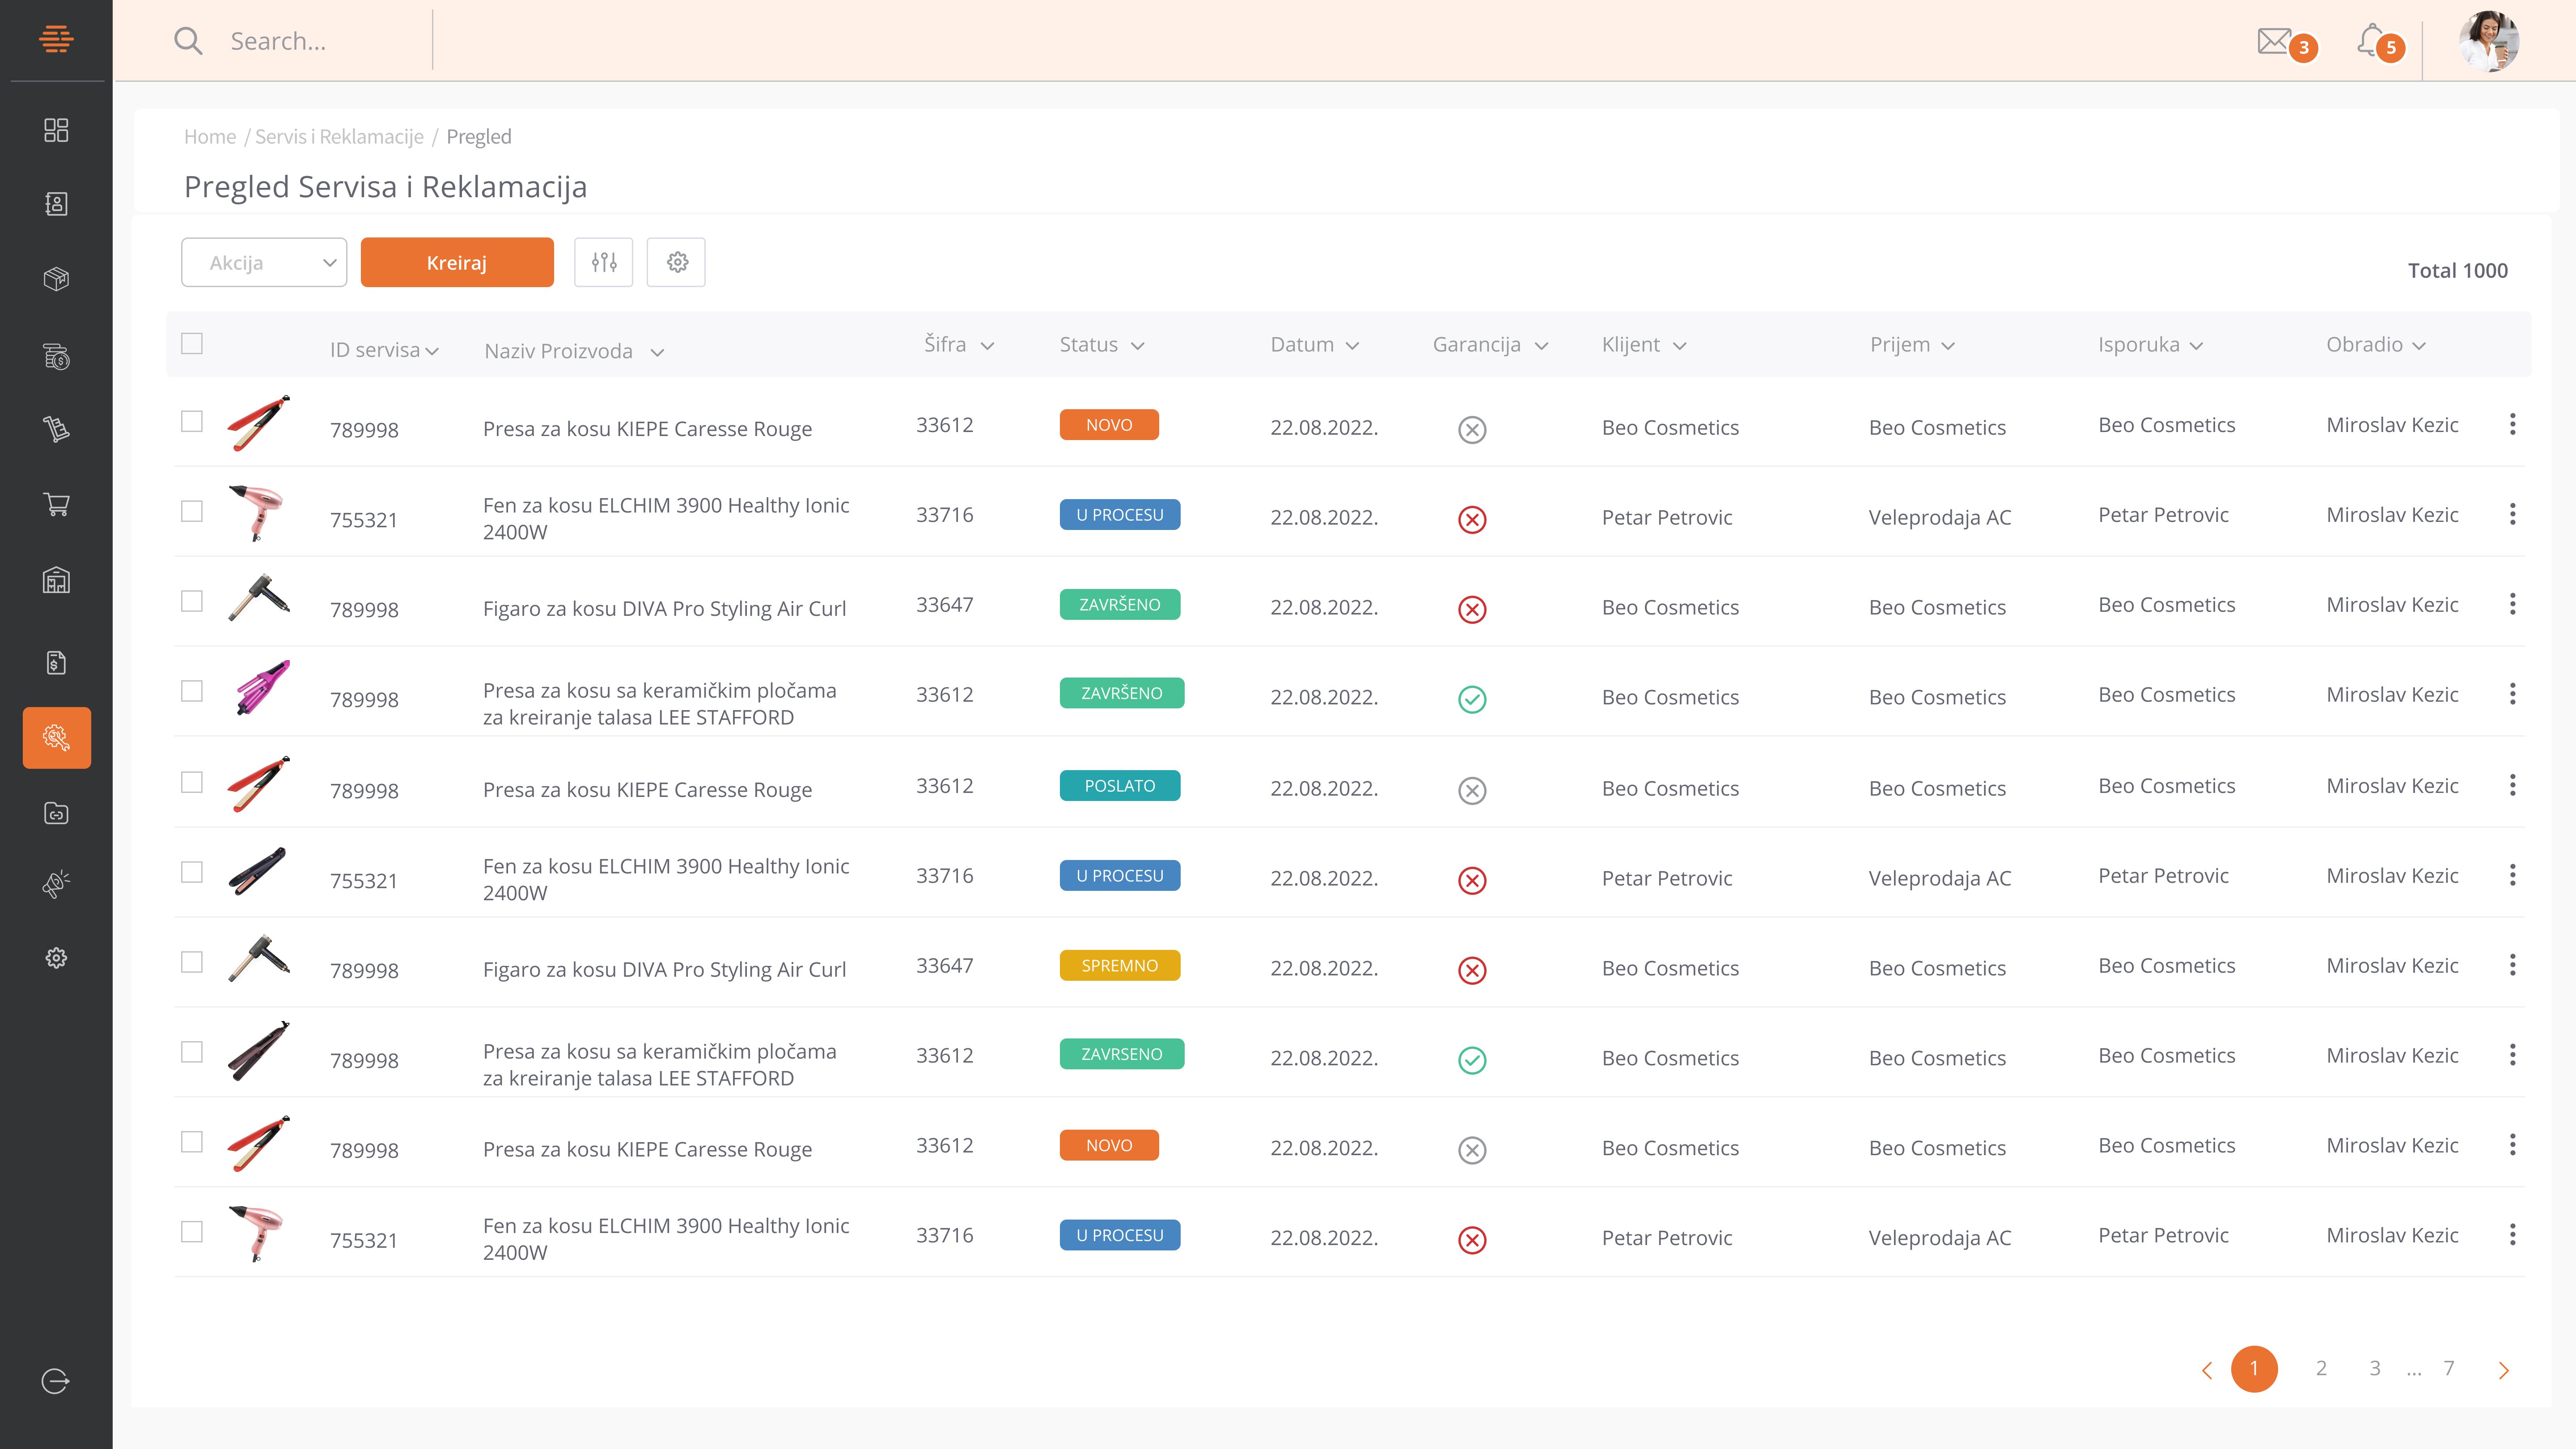This screenshot has height=1449, width=2576.
Task: Click the SPREMNO status badge
Action: [x=1120, y=965]
